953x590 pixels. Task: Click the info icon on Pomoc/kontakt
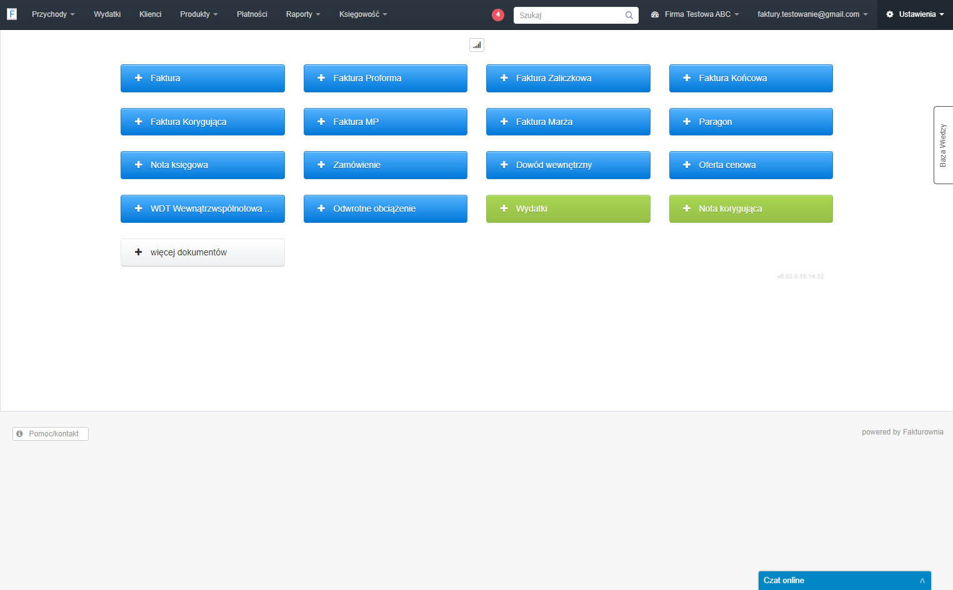[20, 433]
